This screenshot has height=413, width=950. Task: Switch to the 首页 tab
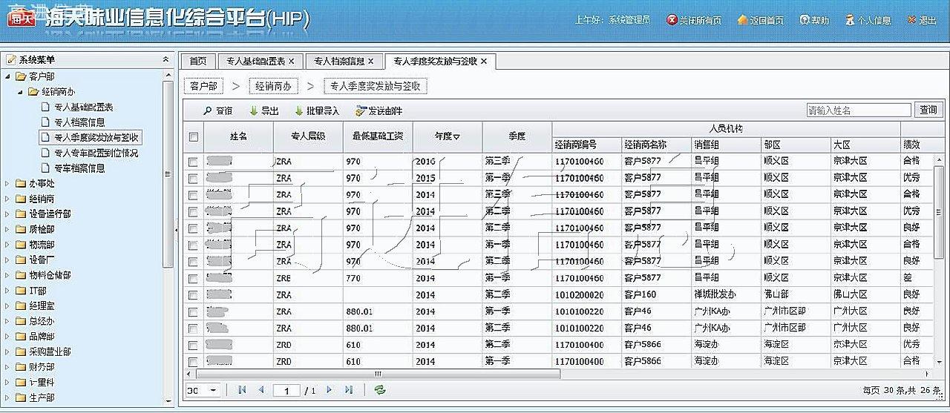197,62
